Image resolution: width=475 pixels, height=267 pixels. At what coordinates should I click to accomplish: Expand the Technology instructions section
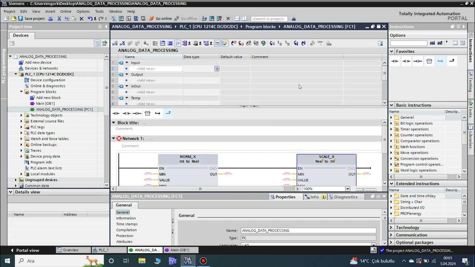[392, 228]
